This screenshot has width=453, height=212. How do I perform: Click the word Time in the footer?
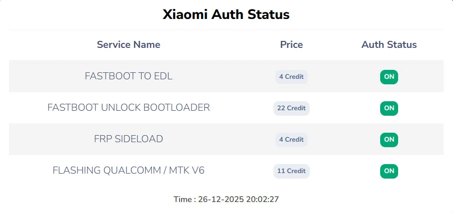[182, 200]
